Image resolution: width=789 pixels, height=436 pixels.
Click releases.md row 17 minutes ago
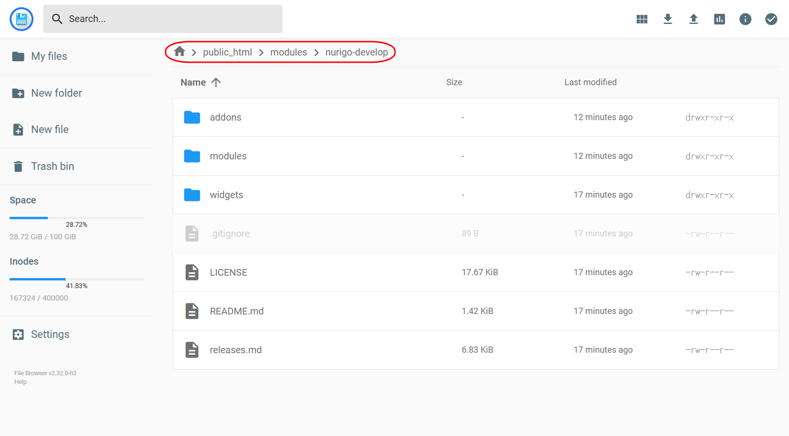603,350
